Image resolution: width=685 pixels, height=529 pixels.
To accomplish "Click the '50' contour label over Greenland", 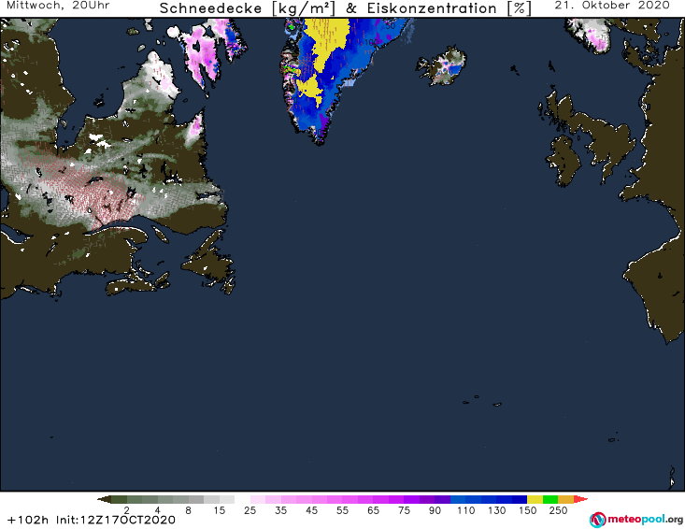I will coord(390,26).
